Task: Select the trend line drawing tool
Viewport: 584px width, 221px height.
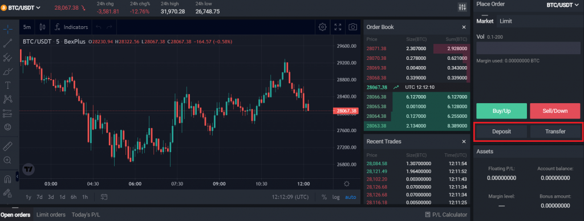Action: tap(7, 43)
